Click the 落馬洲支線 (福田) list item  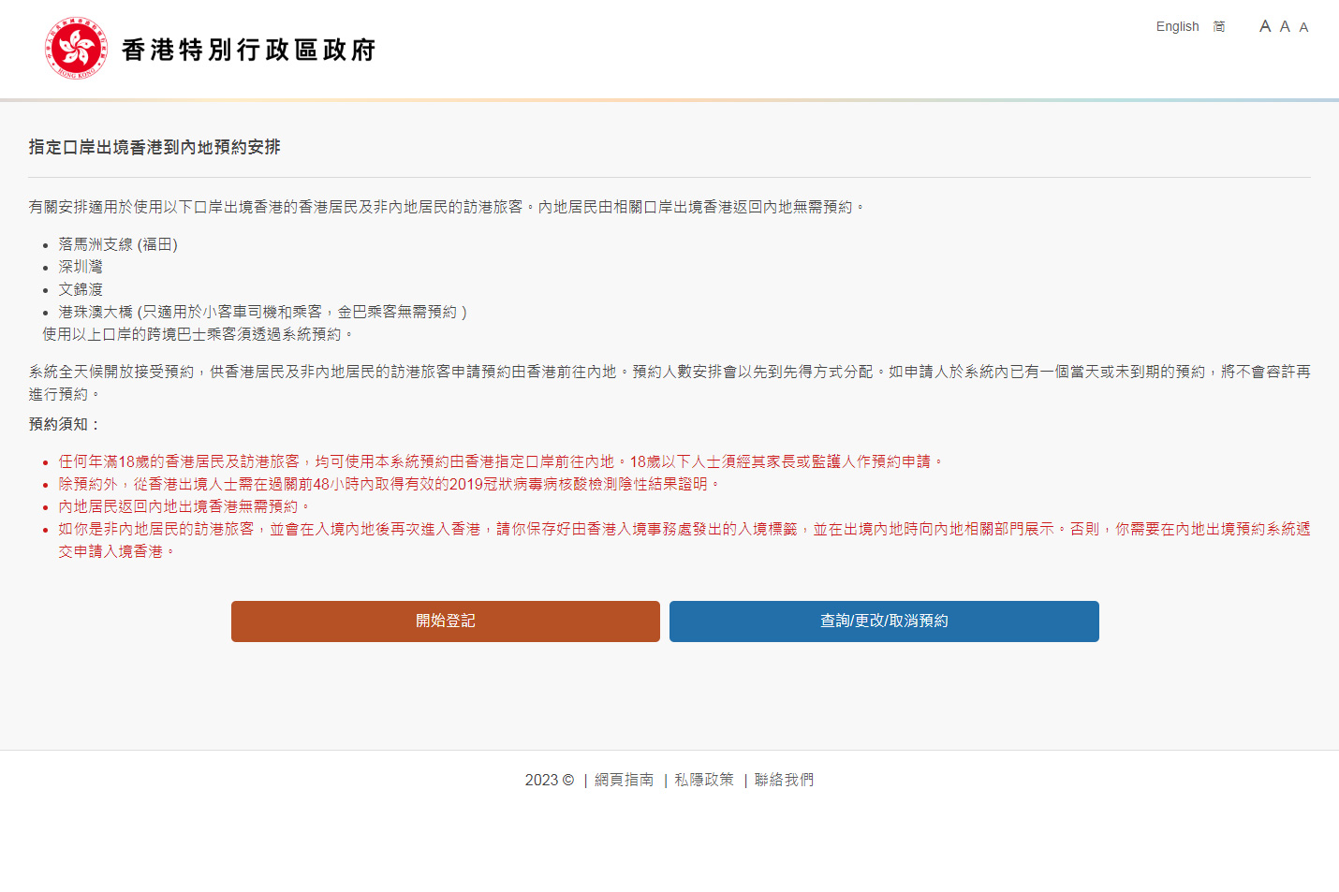tap(118, 244)
